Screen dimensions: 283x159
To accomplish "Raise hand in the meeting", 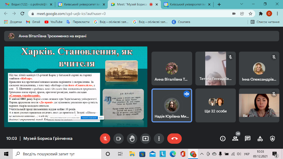I will 132,139.
